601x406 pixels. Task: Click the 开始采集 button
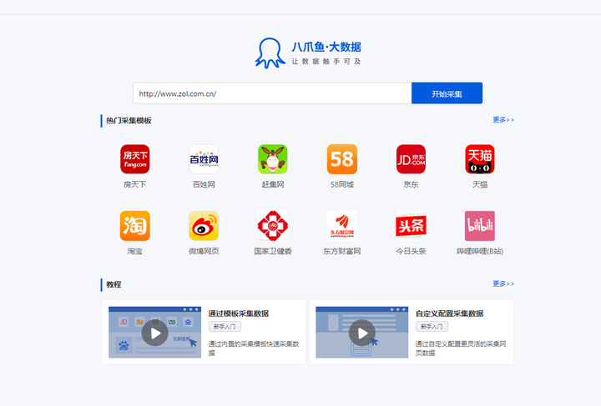[447, 93]
